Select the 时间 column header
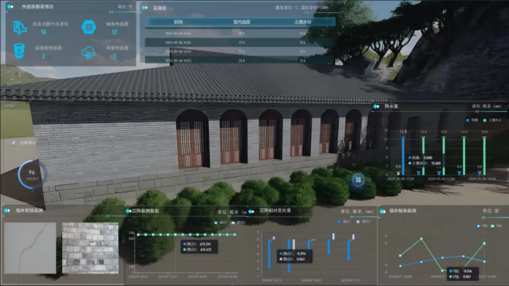The width and height of the screenshot is (509, 286). click(x=178, y=22)
